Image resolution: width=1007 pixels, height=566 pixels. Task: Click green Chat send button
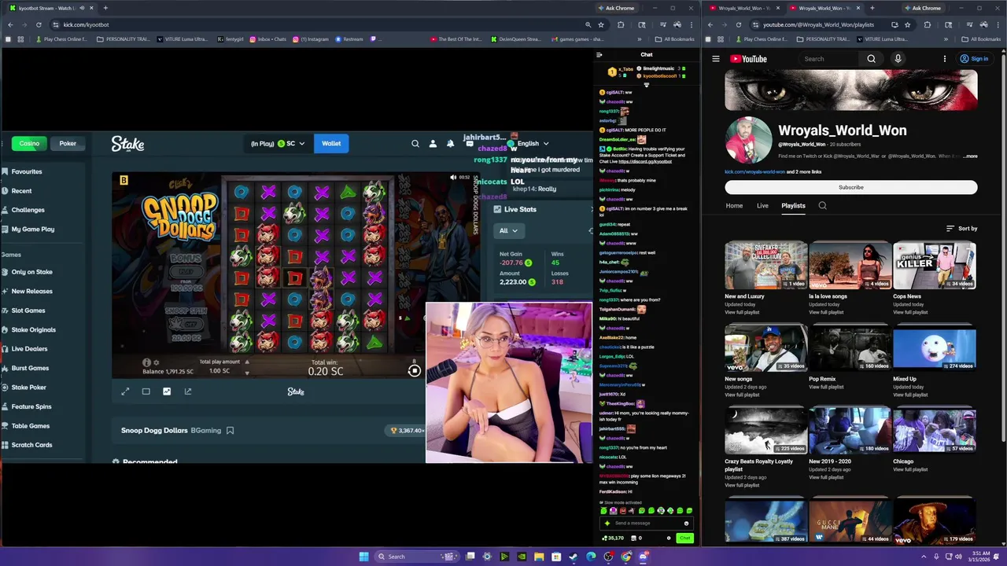click(x=685, y=538)
